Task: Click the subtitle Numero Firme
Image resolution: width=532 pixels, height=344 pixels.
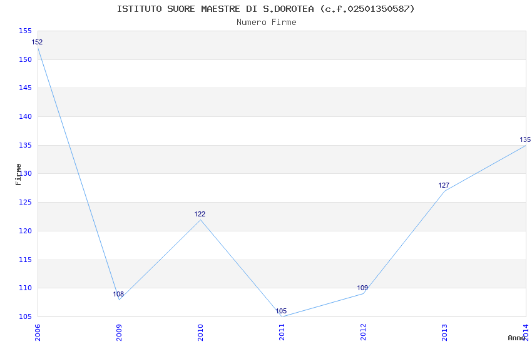Action: [267, 23]
